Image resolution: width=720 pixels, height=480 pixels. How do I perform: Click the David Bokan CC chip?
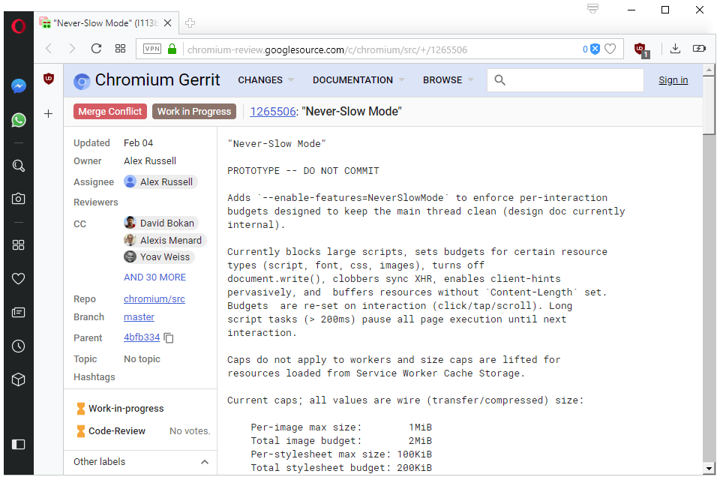161,223
